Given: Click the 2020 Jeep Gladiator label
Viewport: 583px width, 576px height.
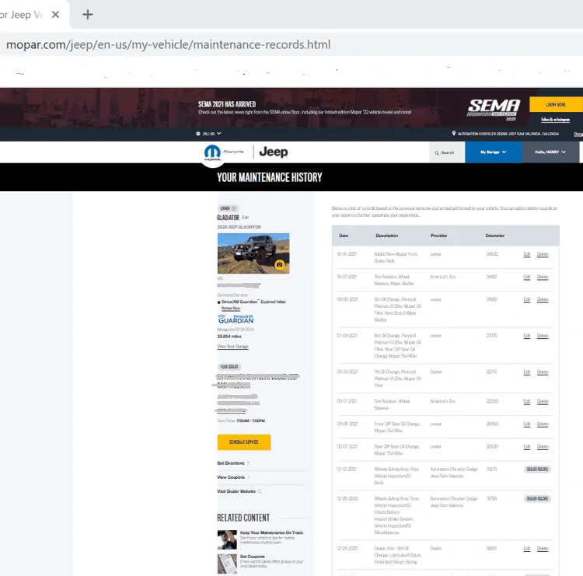Looking at the screenshot, I should tap(239, 227).
